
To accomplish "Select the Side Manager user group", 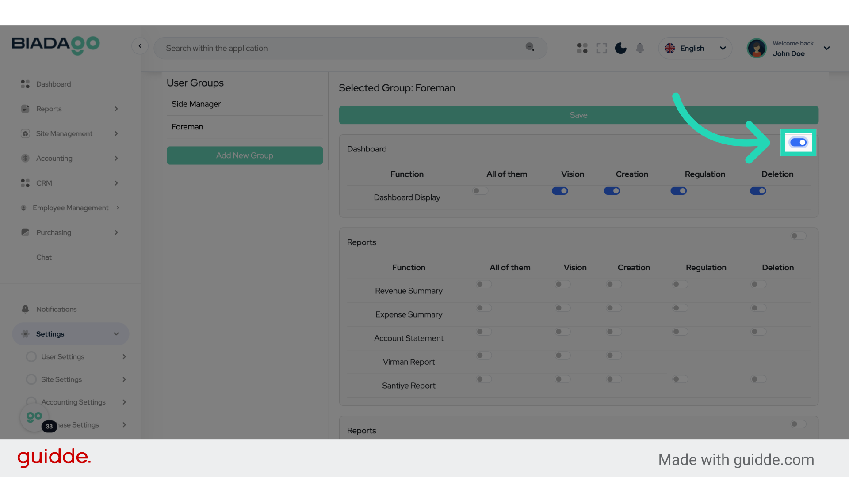I will [196, 104].
